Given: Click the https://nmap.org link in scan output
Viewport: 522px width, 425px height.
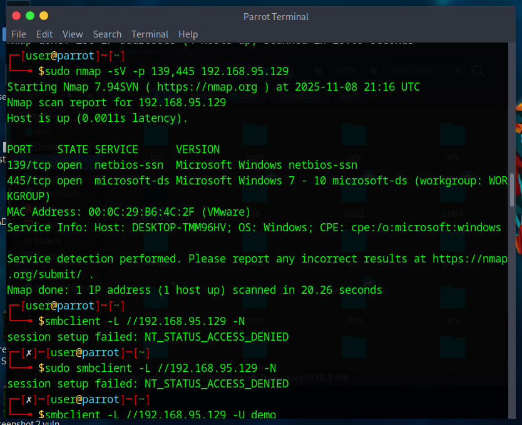Looking at the screenshot, I should coord(207,87).
